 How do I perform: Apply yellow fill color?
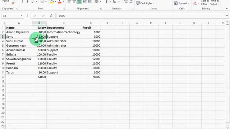pyautogui.click(x=52, y=2)
